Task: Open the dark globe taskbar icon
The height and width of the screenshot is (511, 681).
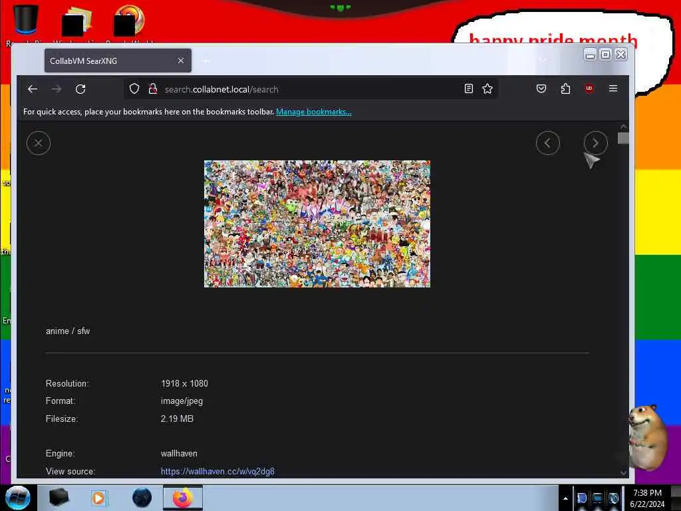Action: click(x=142, y=498)
